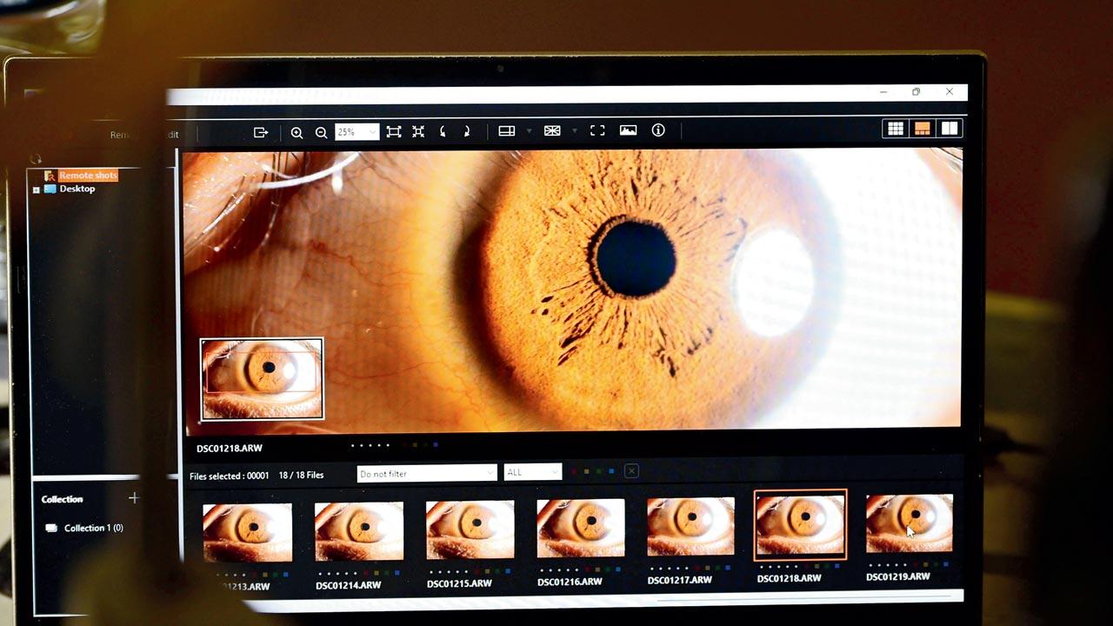Clear the filter with the X button
1113x626 pixels.
631,470
